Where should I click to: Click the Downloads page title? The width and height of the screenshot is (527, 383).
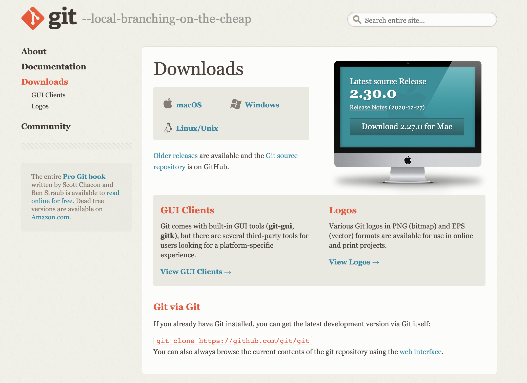coord(198,69)
